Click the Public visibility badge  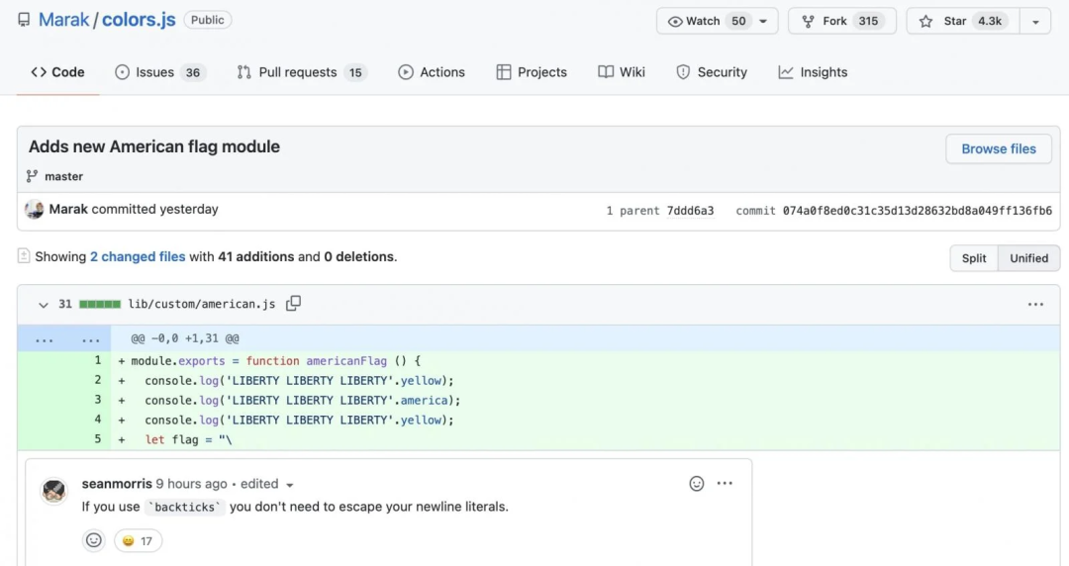point(207,20)
